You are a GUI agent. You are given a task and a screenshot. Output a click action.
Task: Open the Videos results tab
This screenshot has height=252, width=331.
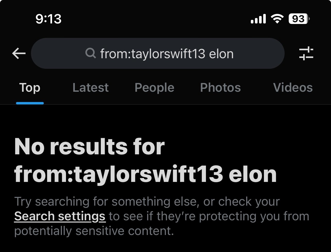pos(293,88)
